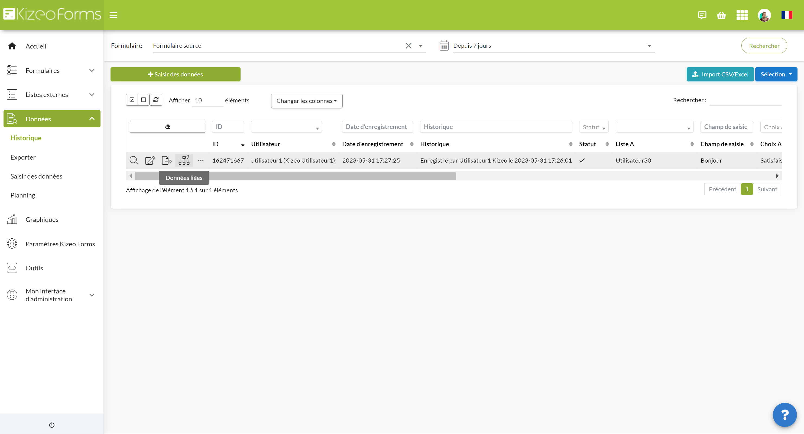Viewport: 804px width, 434px height.
Task: Click the Rechercher button
Action: click(x=764, y=46)
